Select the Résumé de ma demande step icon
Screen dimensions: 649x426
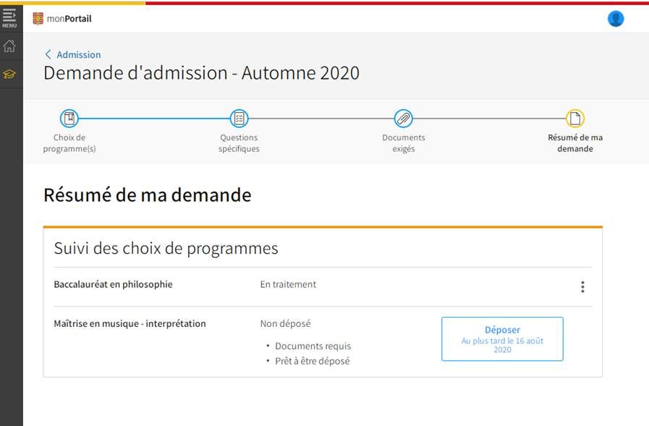(x=575, y=119)
